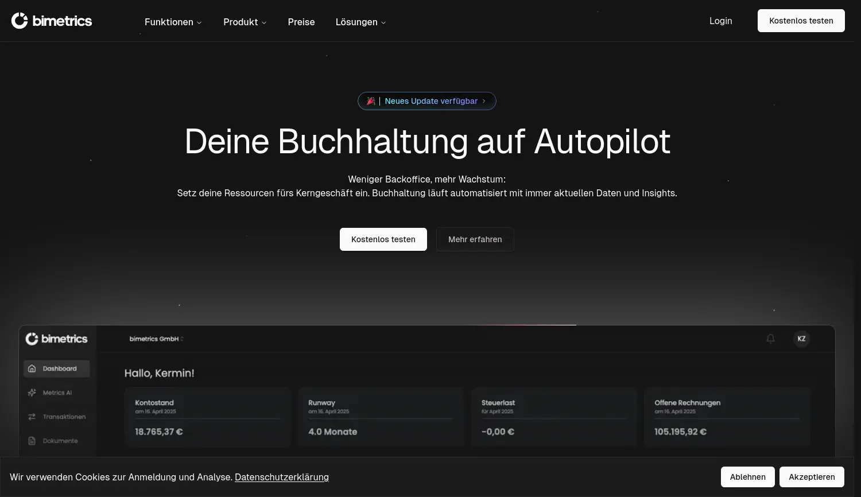Viewport: 861px width, 497px height.
Task: Click the Mehr erfahren button
Action: pos(475,239)
